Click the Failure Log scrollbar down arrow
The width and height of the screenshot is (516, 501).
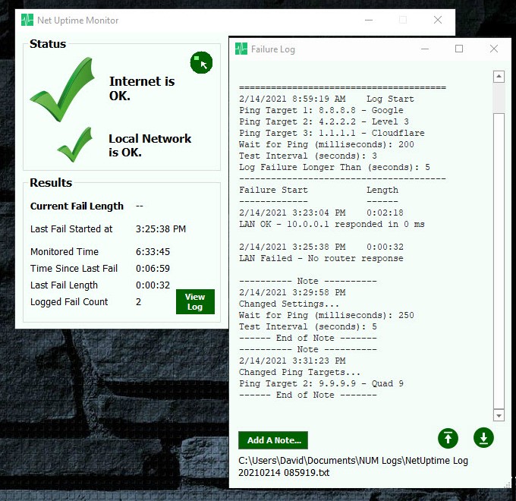pos(499,415)
